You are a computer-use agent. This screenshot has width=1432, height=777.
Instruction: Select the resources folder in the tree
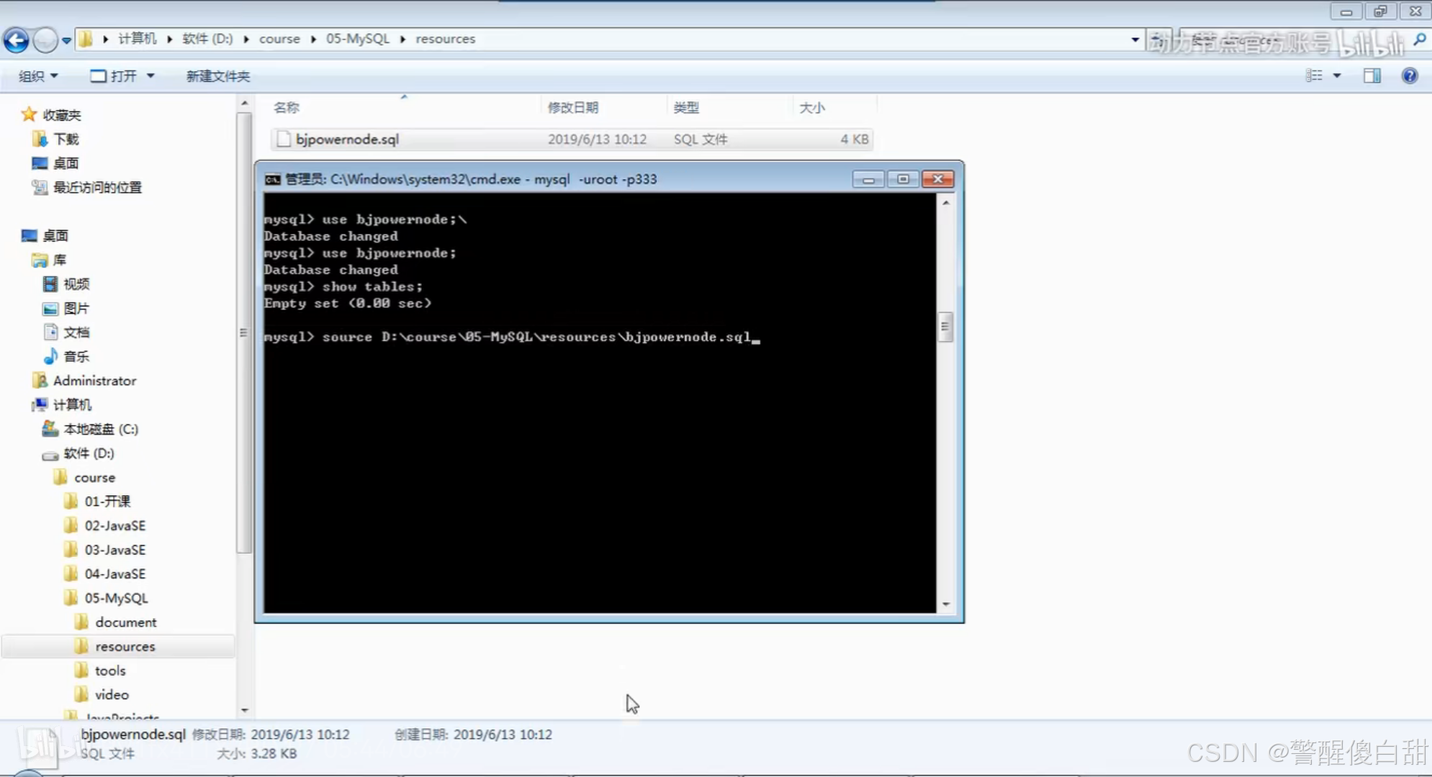click(125, 647)
